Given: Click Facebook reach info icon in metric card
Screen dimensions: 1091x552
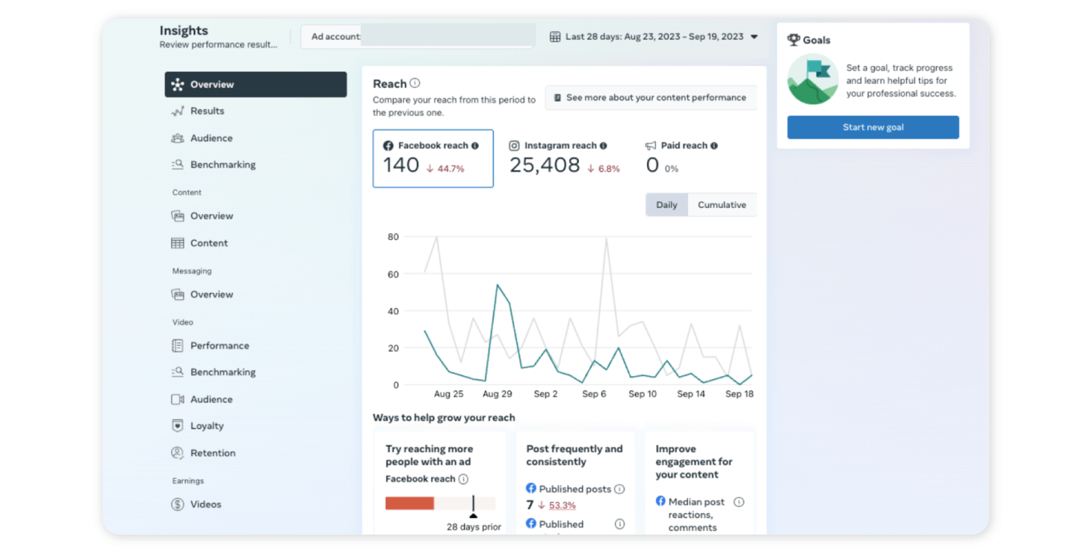Looking at the screenshot, I should pos(475,146).
